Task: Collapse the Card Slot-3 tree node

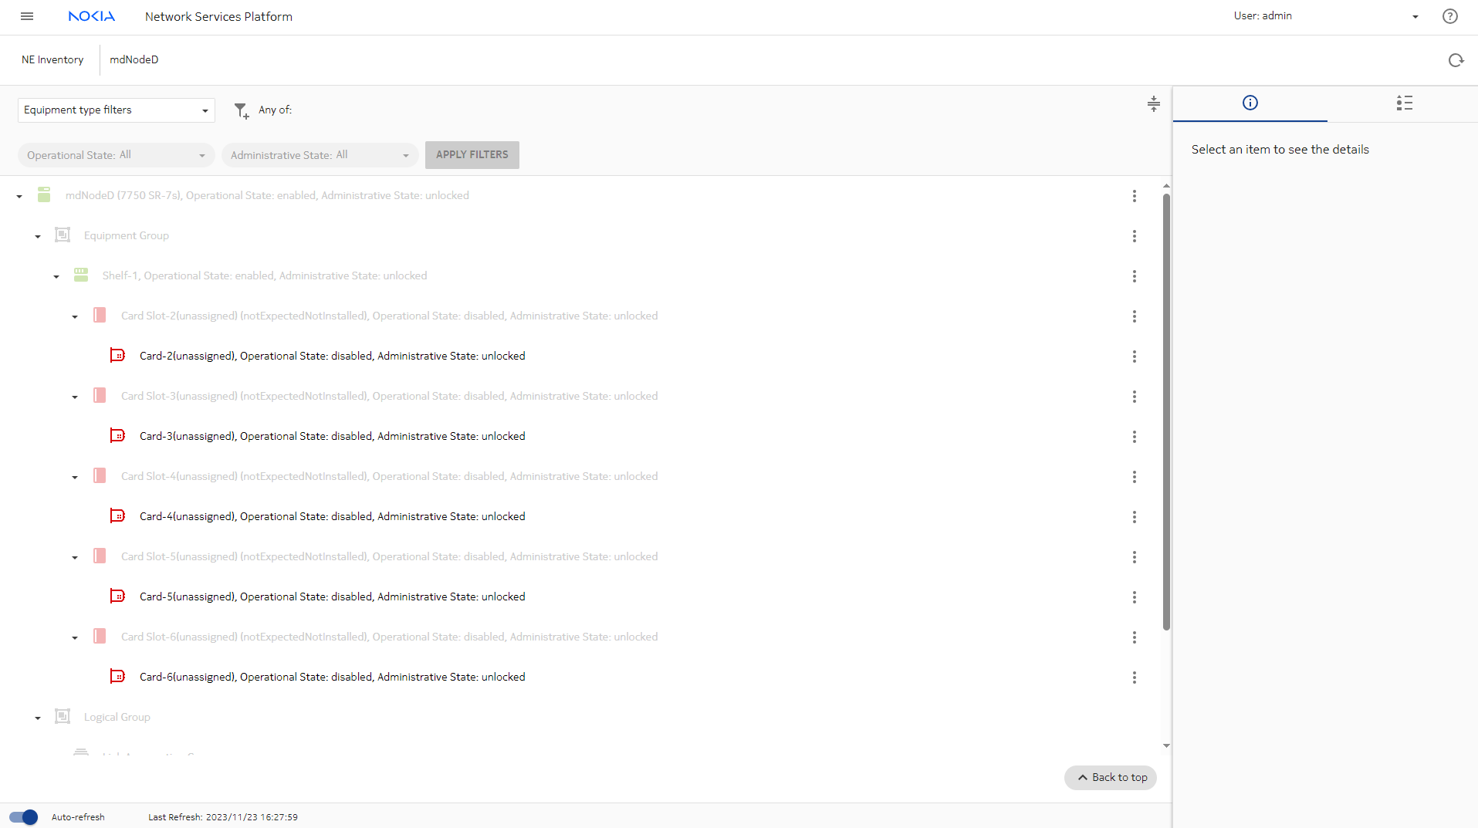Action: pyautogui.click(x=75, y=397)
